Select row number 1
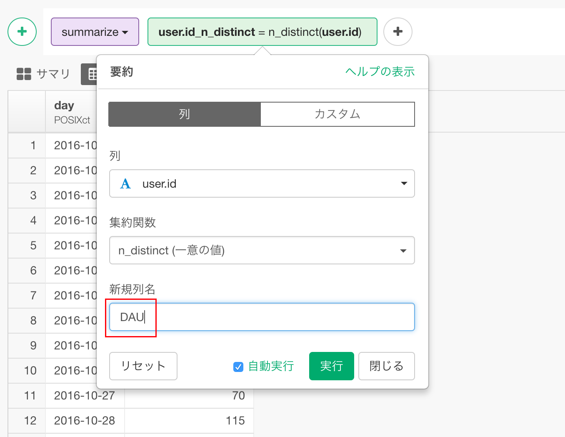 (27, 145)
